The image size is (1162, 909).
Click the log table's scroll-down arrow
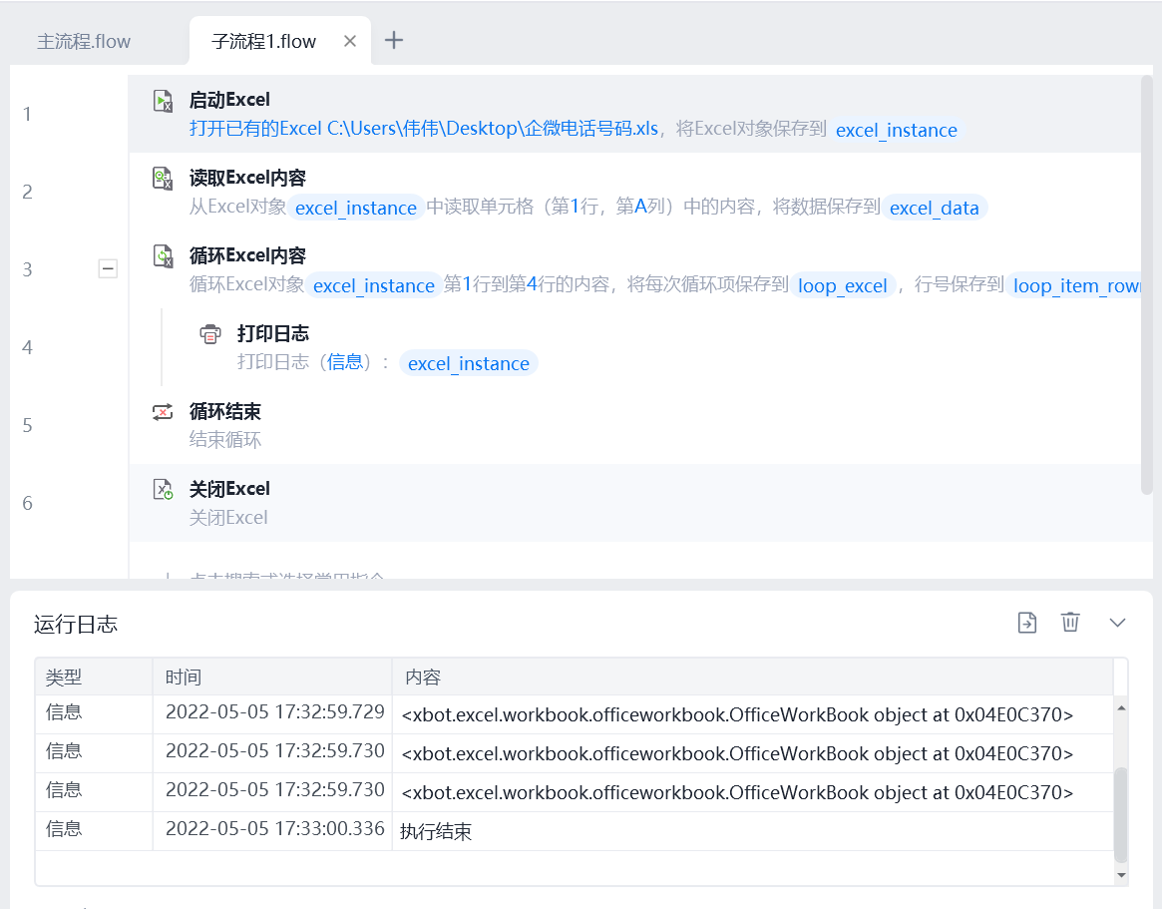pos(1122,876)
